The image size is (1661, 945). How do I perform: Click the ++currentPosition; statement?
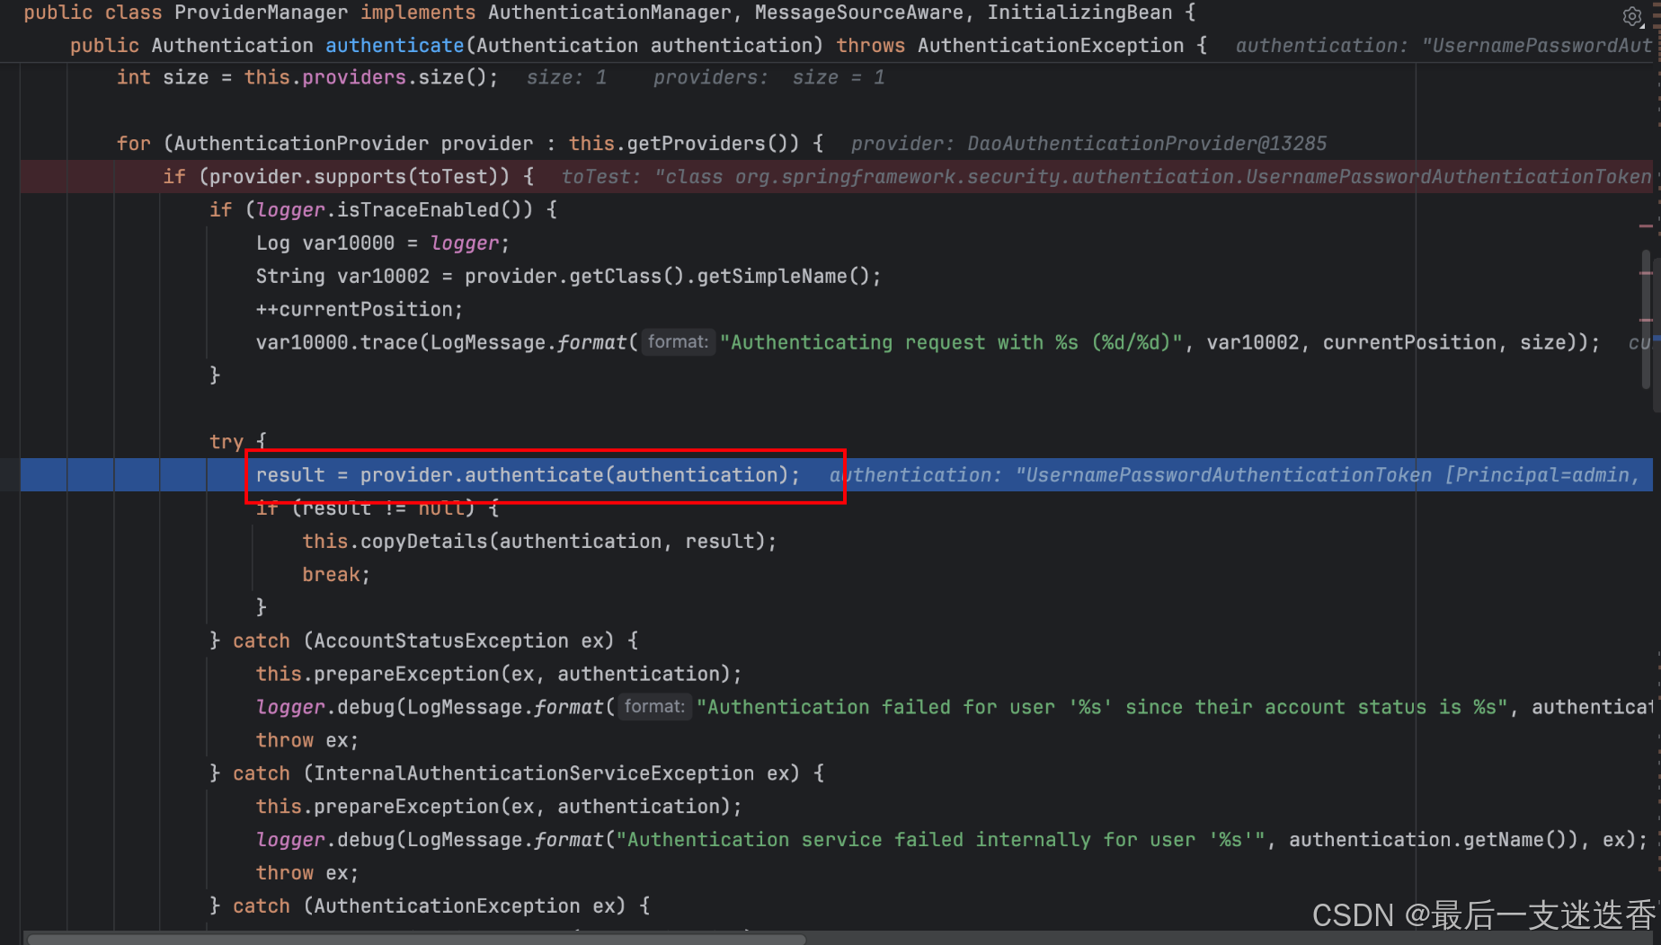[x=360, y=309]
